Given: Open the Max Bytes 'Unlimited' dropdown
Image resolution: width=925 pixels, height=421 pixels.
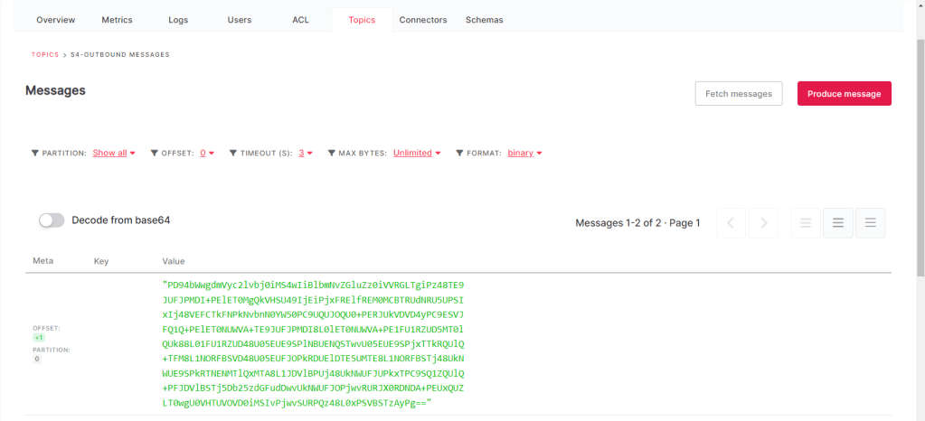Looking at the screenshot, I should coord(416,154).
